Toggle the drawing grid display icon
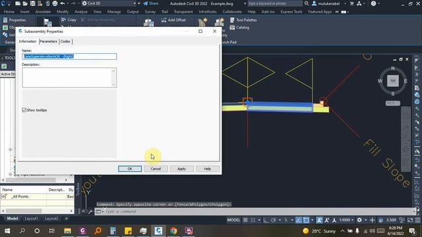 pos(245,220)
